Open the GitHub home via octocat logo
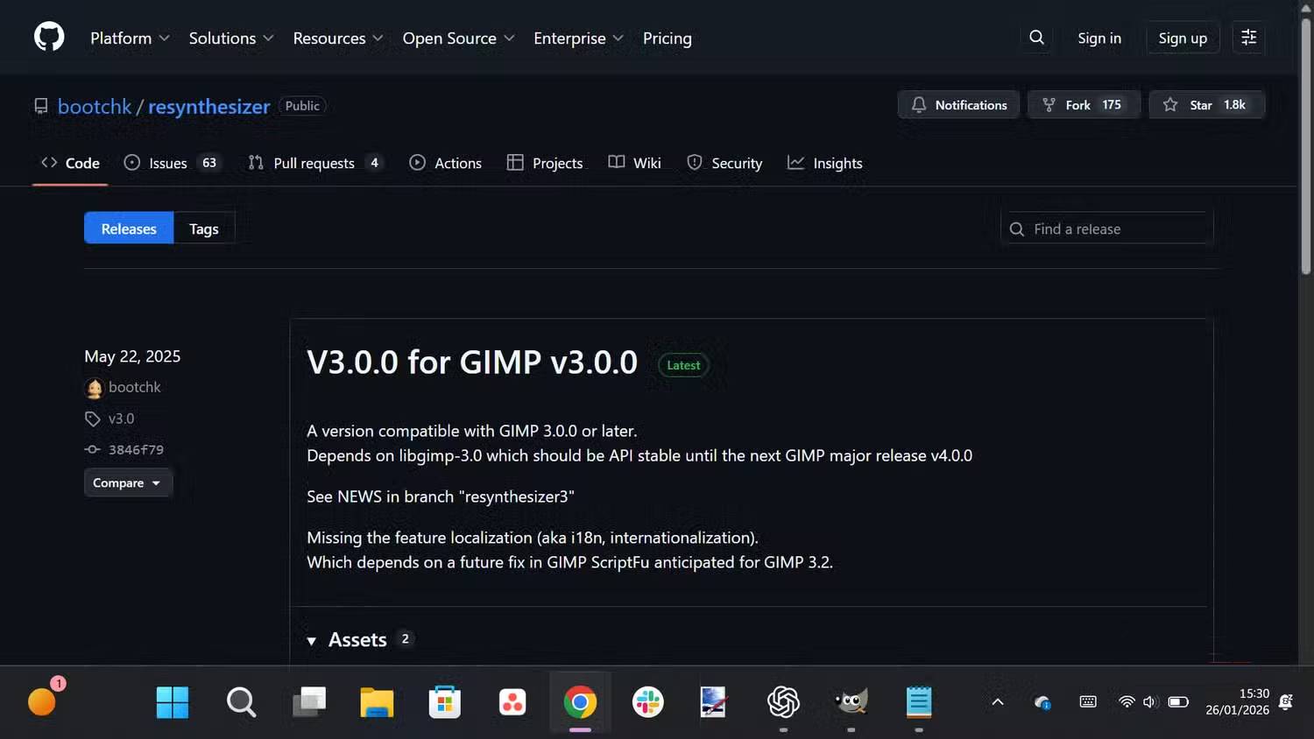1314x739 pixels. point(48,37)
